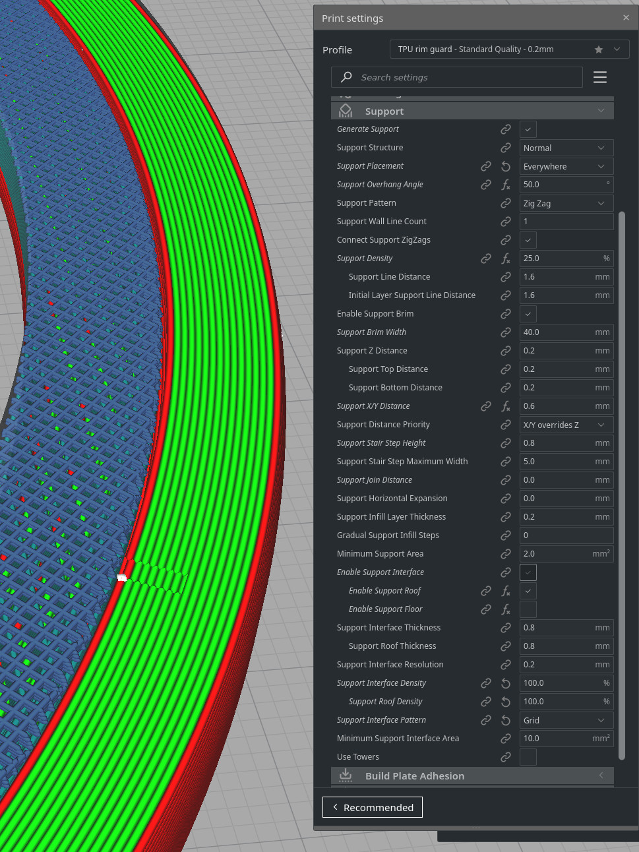The width and height of the screenshot is (639, 852).
Task: Reset Support Interface Pattern to default
Action: pyautogui.click(x=506, y=720)
